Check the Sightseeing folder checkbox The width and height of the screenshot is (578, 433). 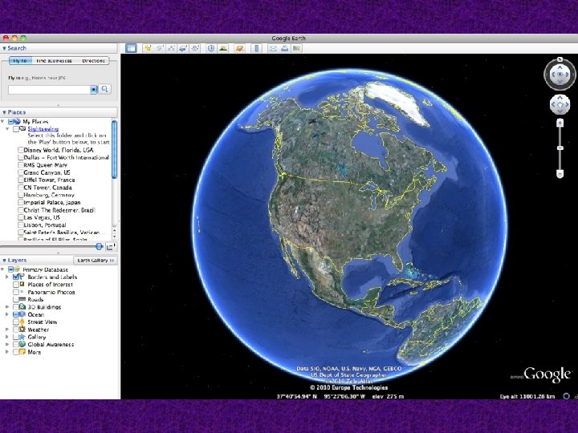click(x=16, y=129)
